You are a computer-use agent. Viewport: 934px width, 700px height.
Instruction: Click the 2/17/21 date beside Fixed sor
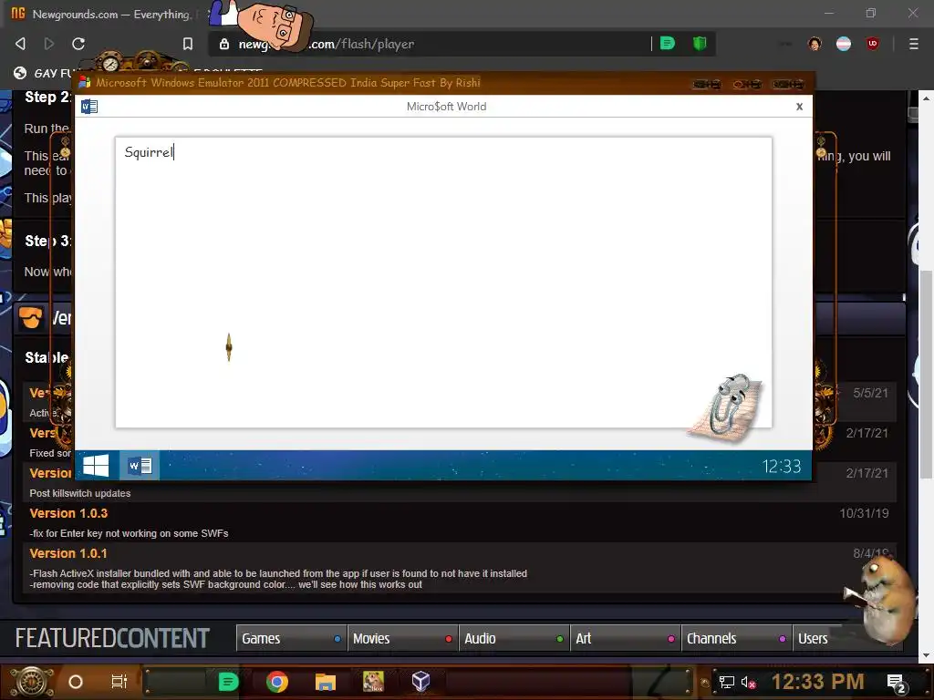pos(867,433)
